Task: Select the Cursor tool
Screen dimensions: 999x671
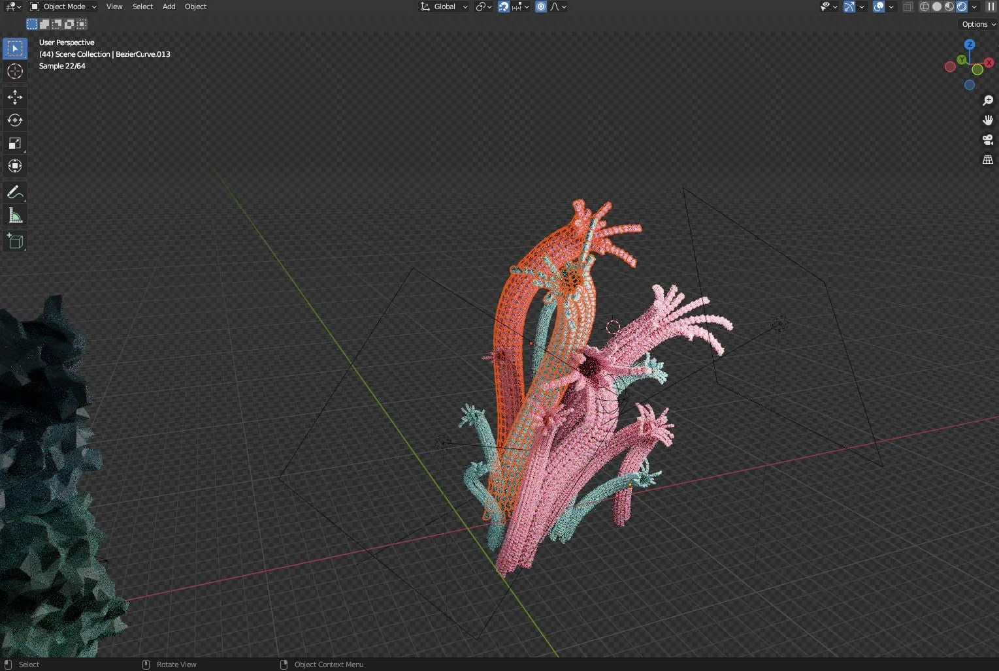Action: coord(14,72)
